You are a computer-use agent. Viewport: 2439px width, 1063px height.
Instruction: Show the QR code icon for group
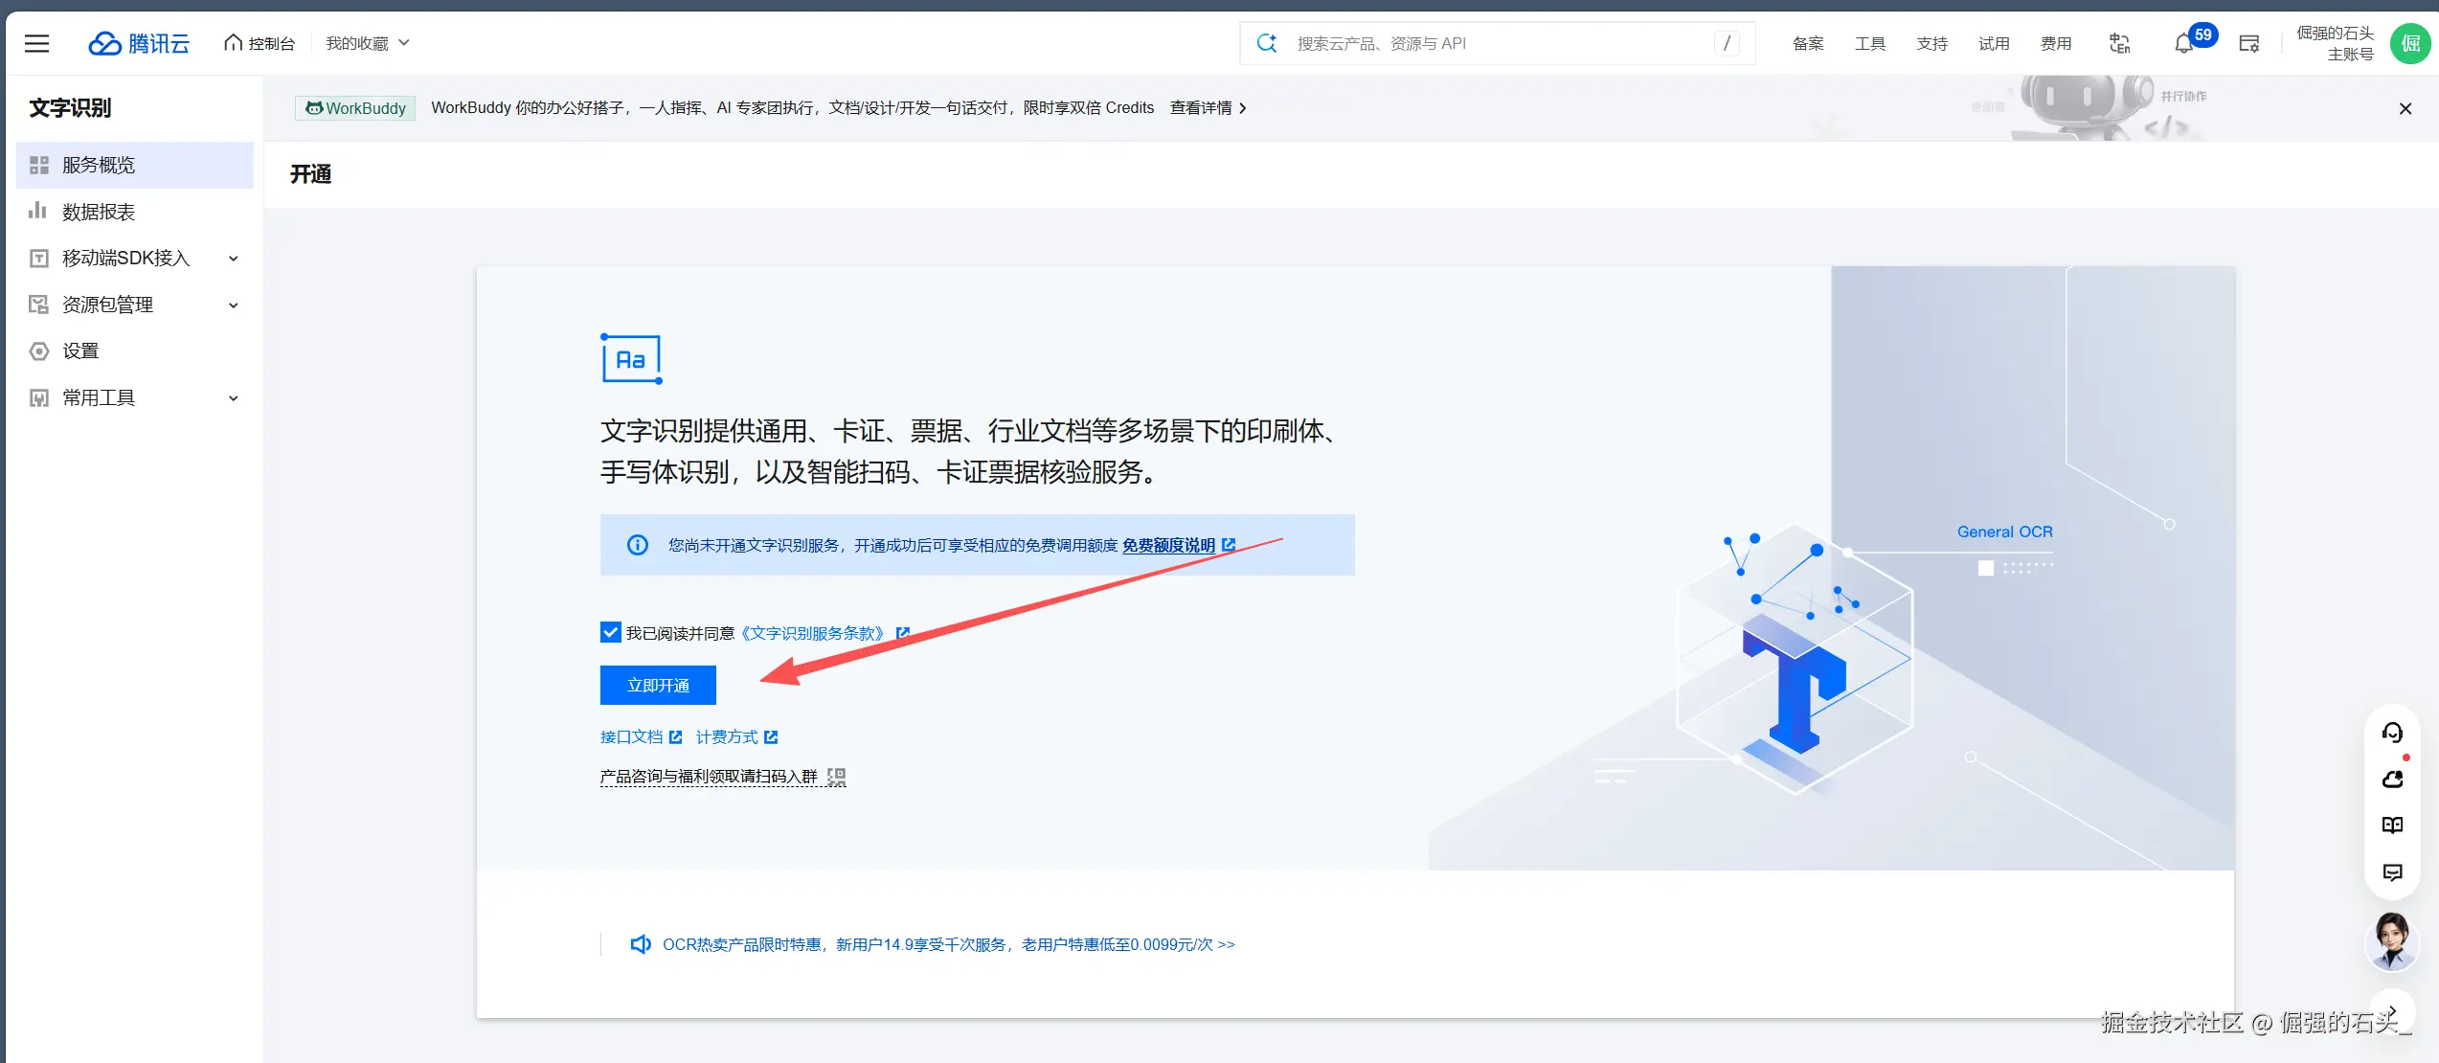(837, 777)
